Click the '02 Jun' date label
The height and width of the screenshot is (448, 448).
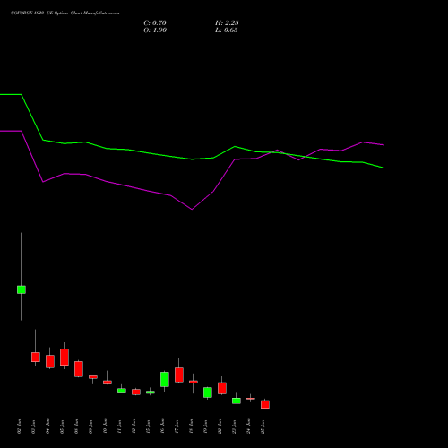pyautogui.click(x=20, y=426)
